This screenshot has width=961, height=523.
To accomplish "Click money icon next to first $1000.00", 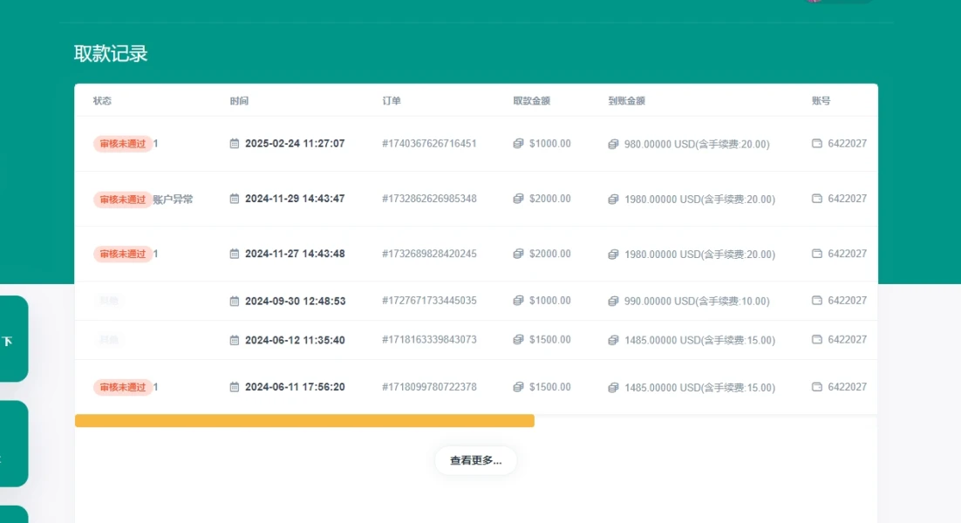I will (518, 144).
